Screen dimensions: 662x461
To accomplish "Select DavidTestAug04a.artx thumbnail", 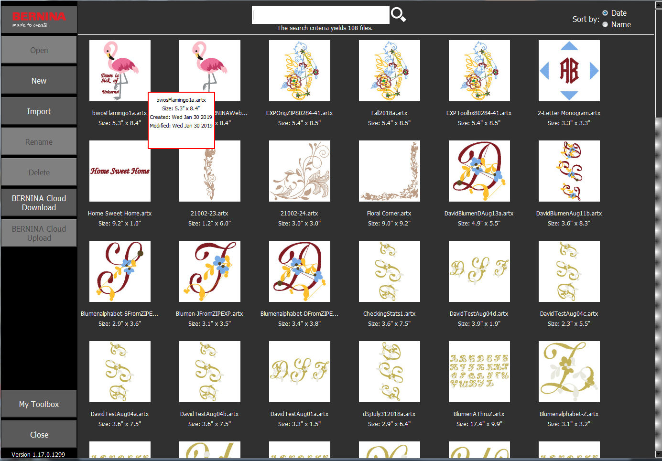I will 120,372.
